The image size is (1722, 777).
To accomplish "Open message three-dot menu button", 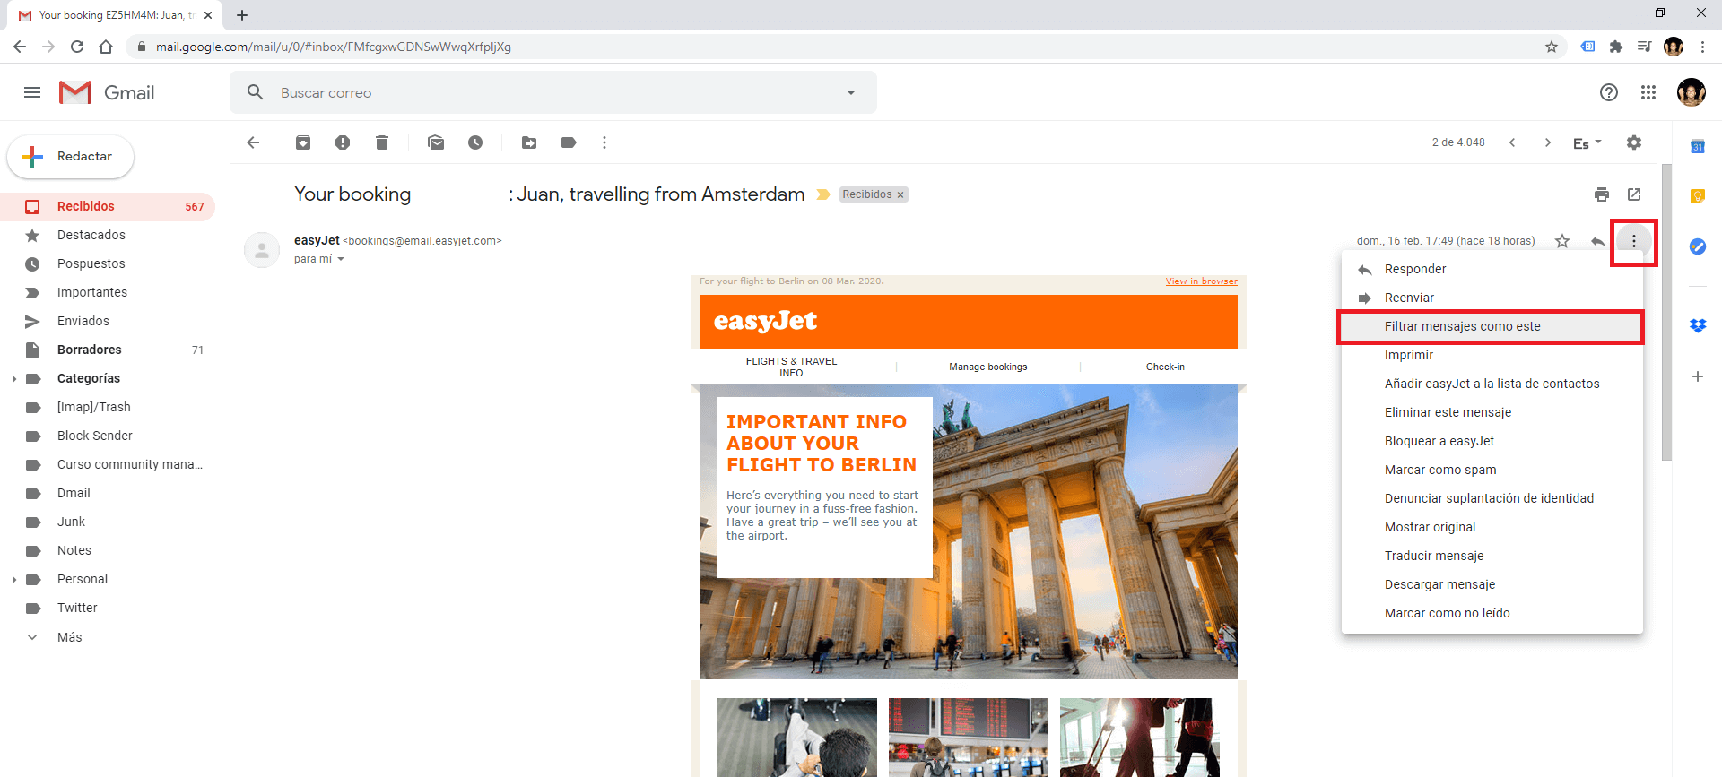I will pos(1634,241).
